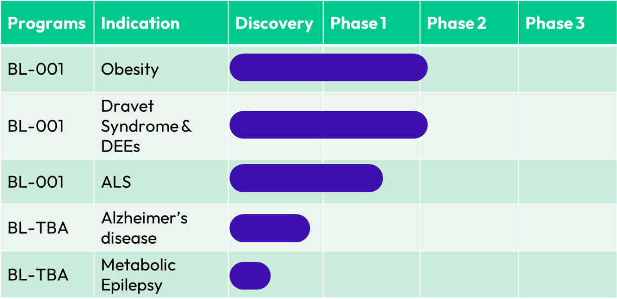617x299 pixels.
Task: Click the Phase 2 column header
Action: point(456,24)
